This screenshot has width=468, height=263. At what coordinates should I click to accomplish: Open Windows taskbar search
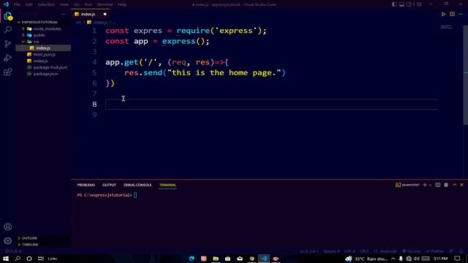tap(18, 259)
